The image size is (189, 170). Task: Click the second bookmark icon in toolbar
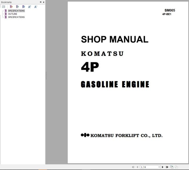17,7
